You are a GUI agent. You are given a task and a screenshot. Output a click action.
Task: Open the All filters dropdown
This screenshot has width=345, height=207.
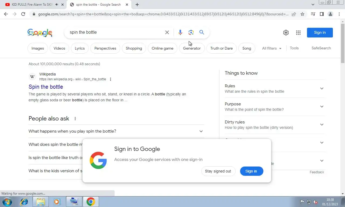(272, 48)
